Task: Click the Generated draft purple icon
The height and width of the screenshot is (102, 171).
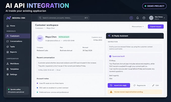Action: click(110, 56)
